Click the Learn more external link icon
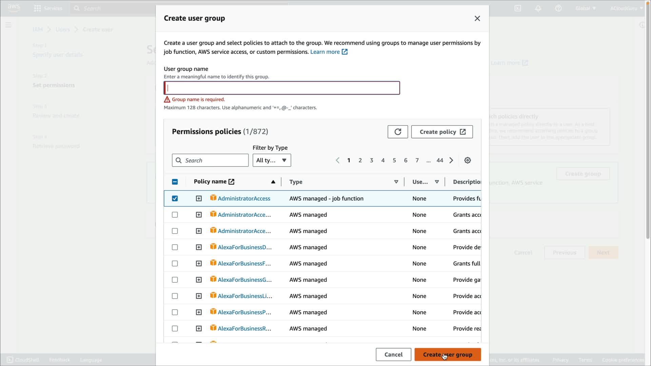The width and height of the screenshot is (651, 366). tap(344, 52)
